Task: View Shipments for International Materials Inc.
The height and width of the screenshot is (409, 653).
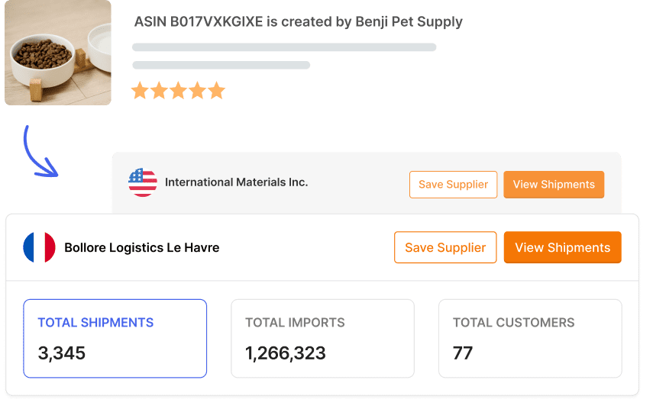Action: (554, 185)
